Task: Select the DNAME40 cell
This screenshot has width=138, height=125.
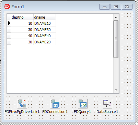Action: pos(45,36)
